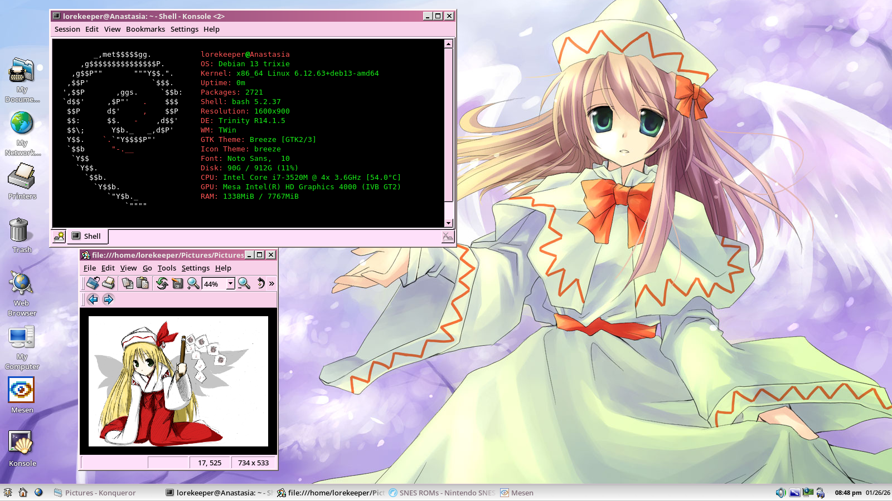Launch the Konsole desktop icon
This screenshot has height=501, width=892.
(22, 449)
